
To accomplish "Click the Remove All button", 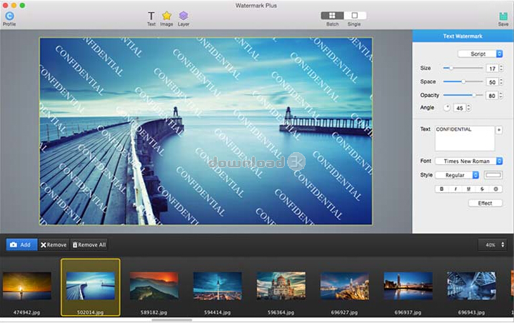I will [x=89, y=244].
